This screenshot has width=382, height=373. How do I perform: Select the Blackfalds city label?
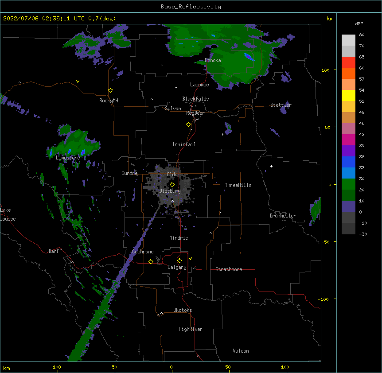point(195,99)
